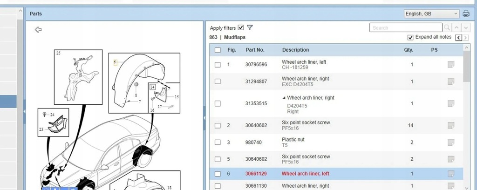The width and height of the screenshot is (477, 190).
Task: Tick checkbox for part 30796596
Action: click(x=218, y=64)
